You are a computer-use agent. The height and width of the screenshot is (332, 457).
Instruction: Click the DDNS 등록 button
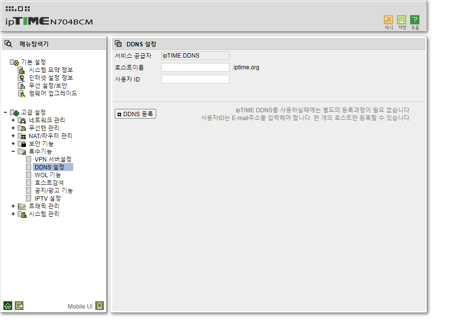(x=136, y=114)
